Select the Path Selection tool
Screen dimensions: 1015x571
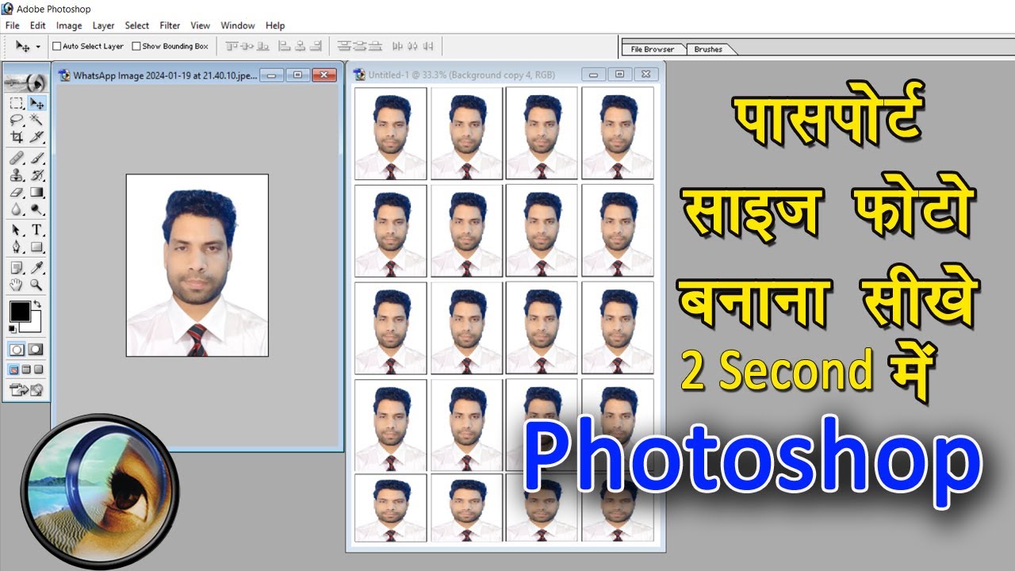click(x=17, y=230)
